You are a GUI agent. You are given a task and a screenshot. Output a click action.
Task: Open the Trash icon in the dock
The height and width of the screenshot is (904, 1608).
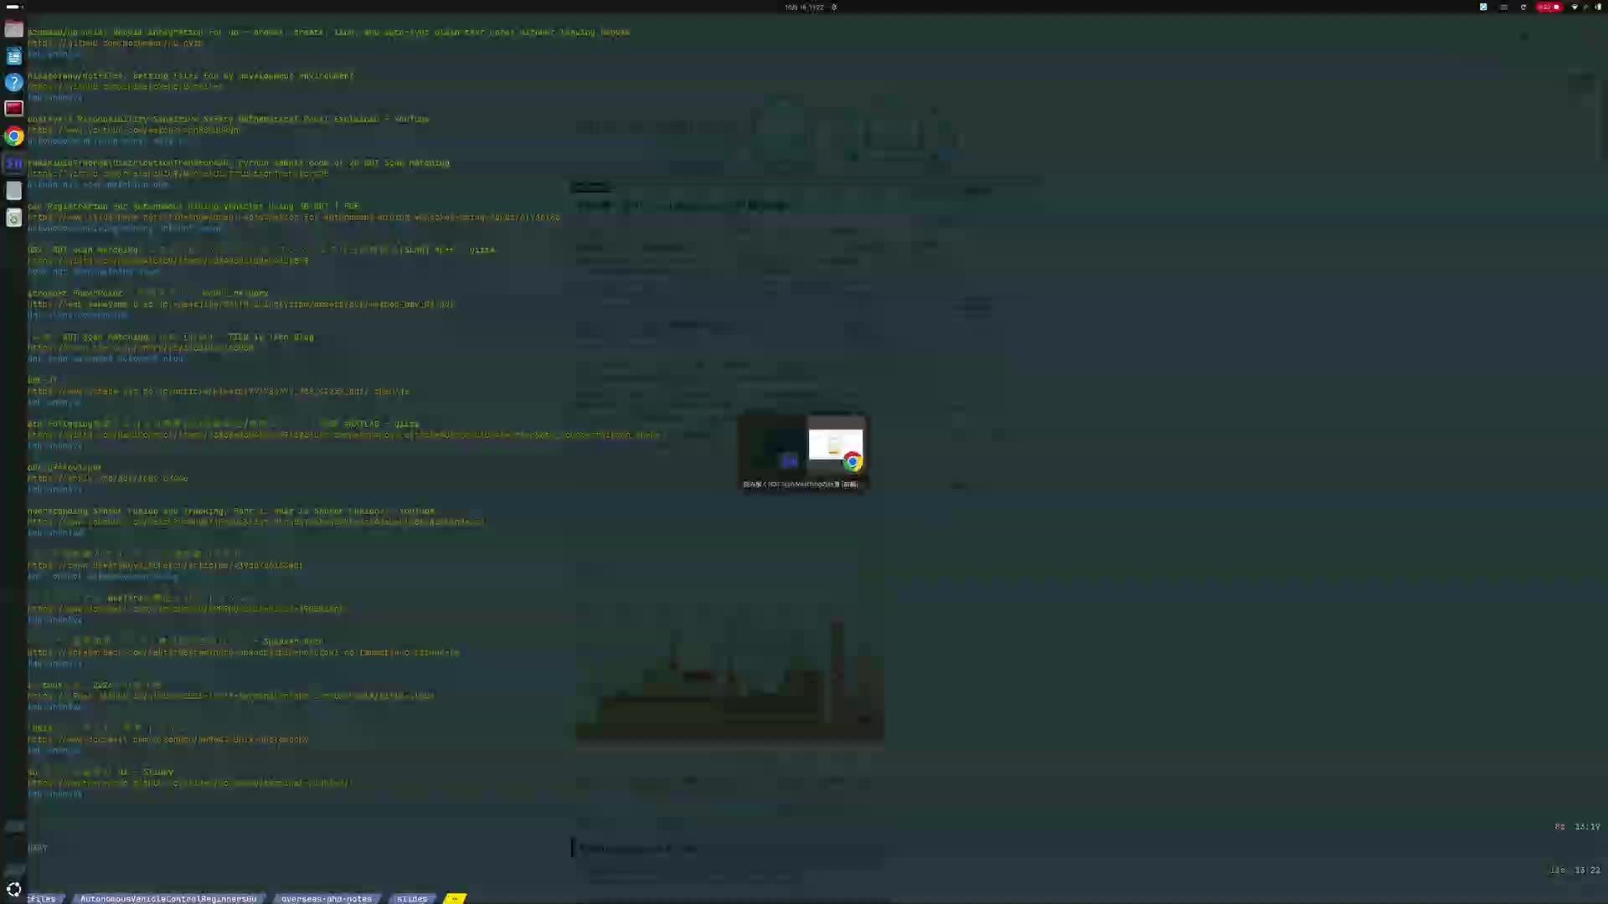pyautogui.click(x=13, y=218)
